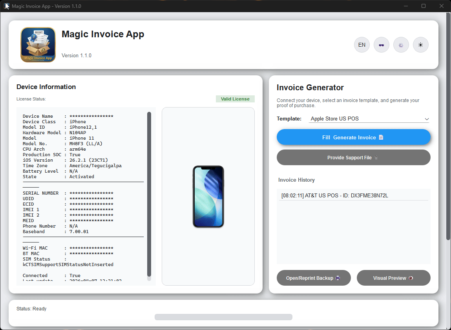Click the title bar app icon
This screenshot has height=330, width=451.
click(7, 6)
